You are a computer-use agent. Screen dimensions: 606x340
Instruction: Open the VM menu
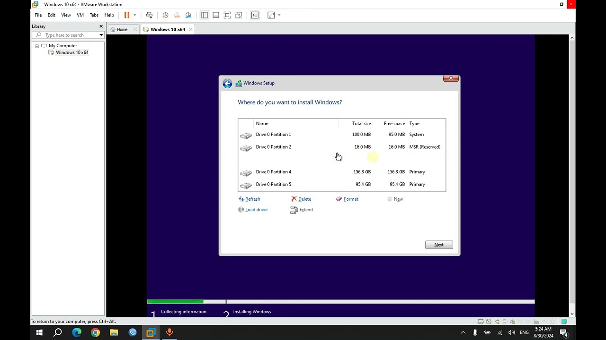pyautogui.click(x=80, y=15)
